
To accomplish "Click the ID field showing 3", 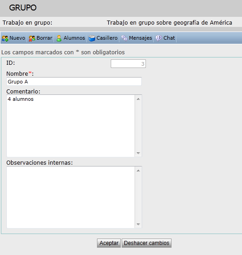I will point(128,63).
